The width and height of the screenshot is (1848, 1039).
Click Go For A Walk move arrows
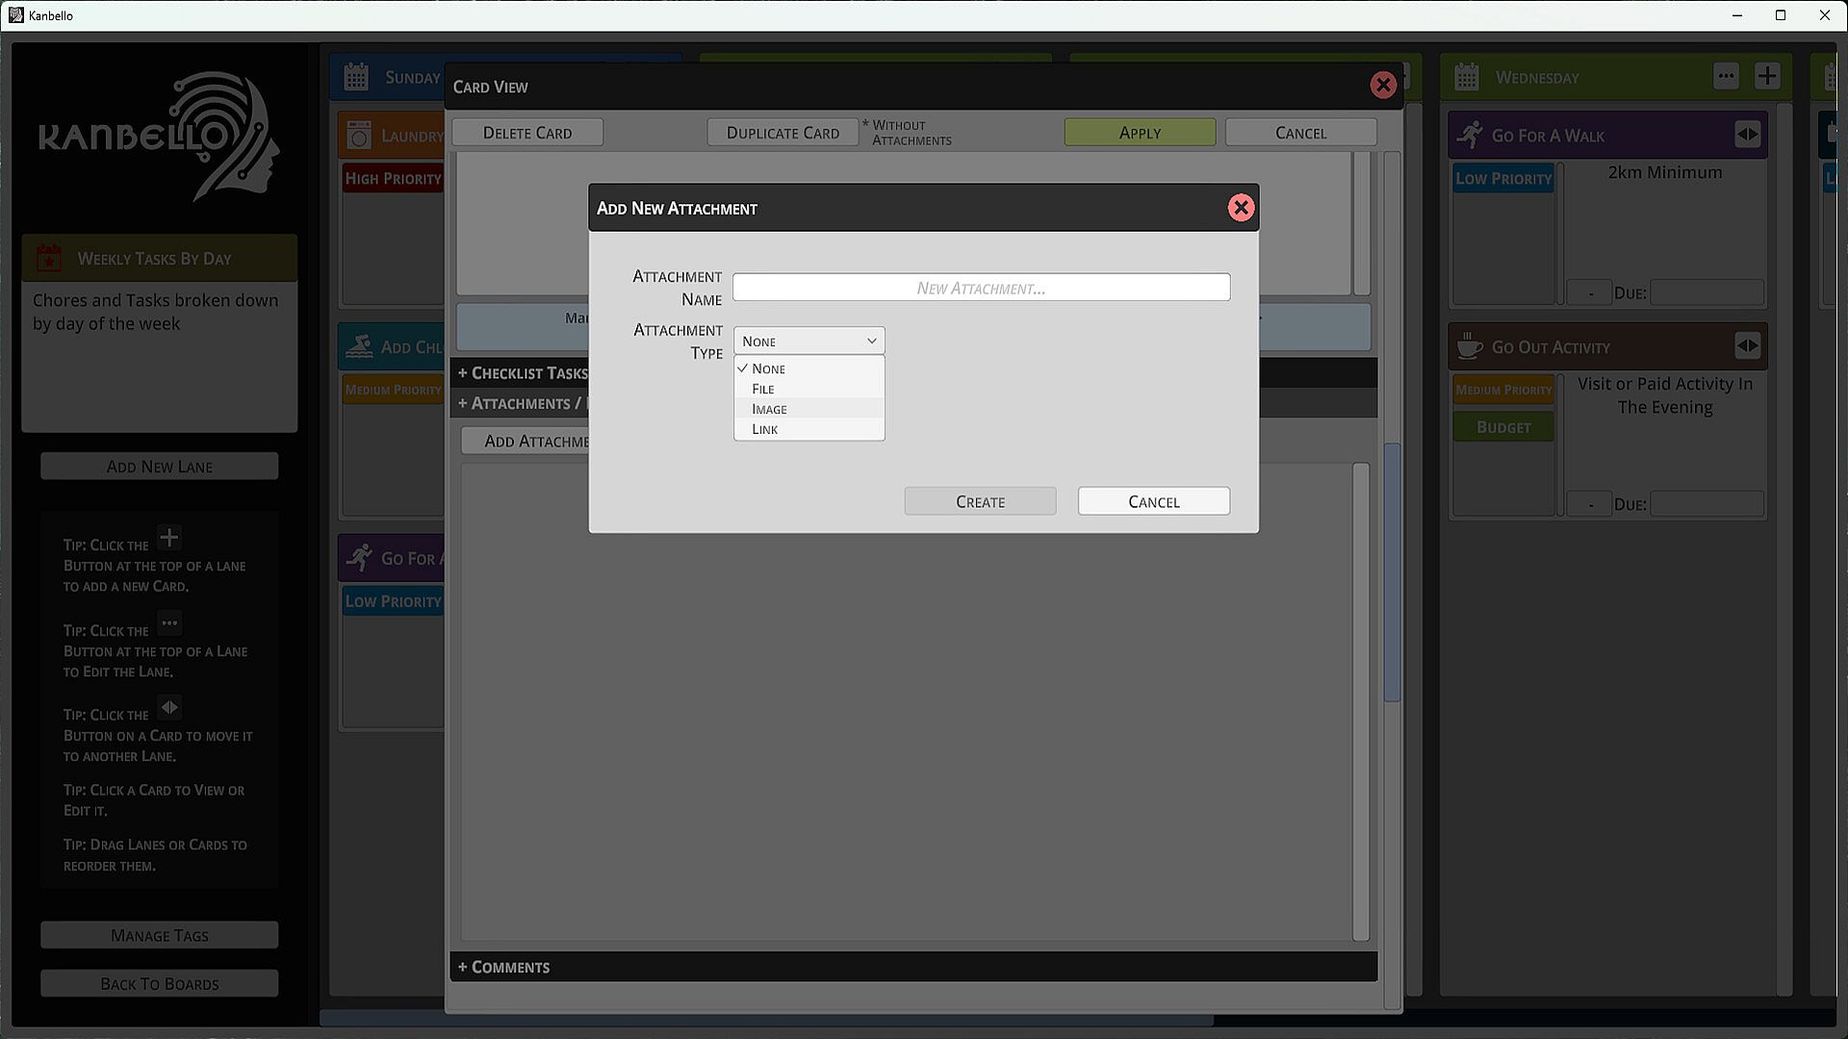tap(1747, 135)
